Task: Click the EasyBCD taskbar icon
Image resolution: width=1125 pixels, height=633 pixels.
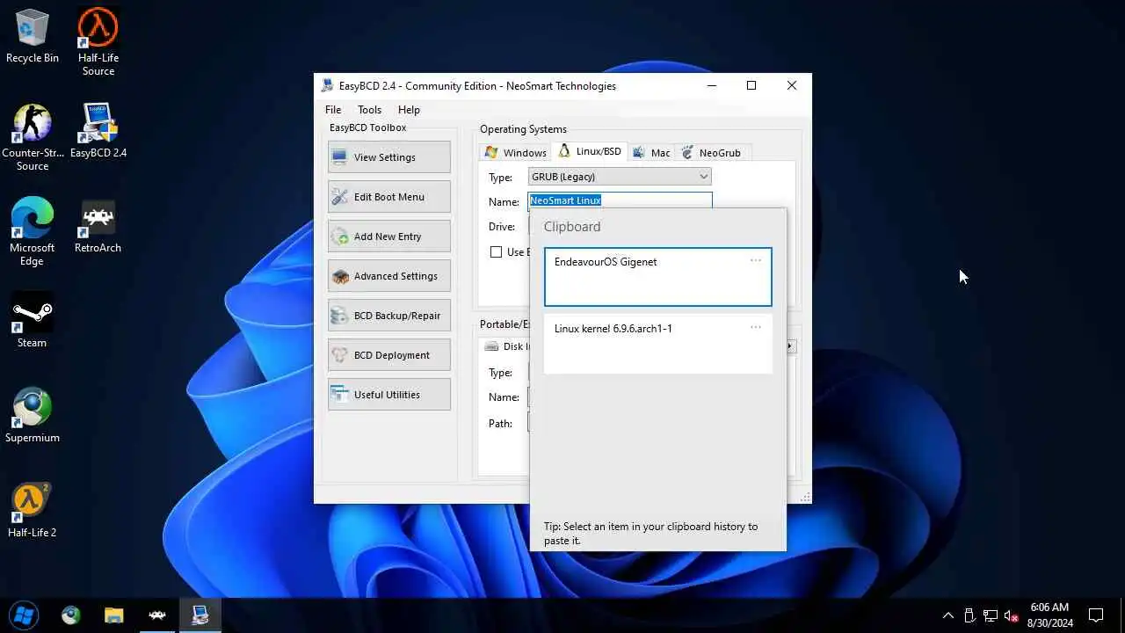Action: tap(200, 615)
